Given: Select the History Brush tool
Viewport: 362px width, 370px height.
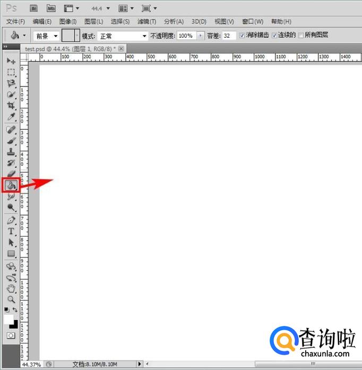Looking at the screenshot, I should (x=11, y=163).
